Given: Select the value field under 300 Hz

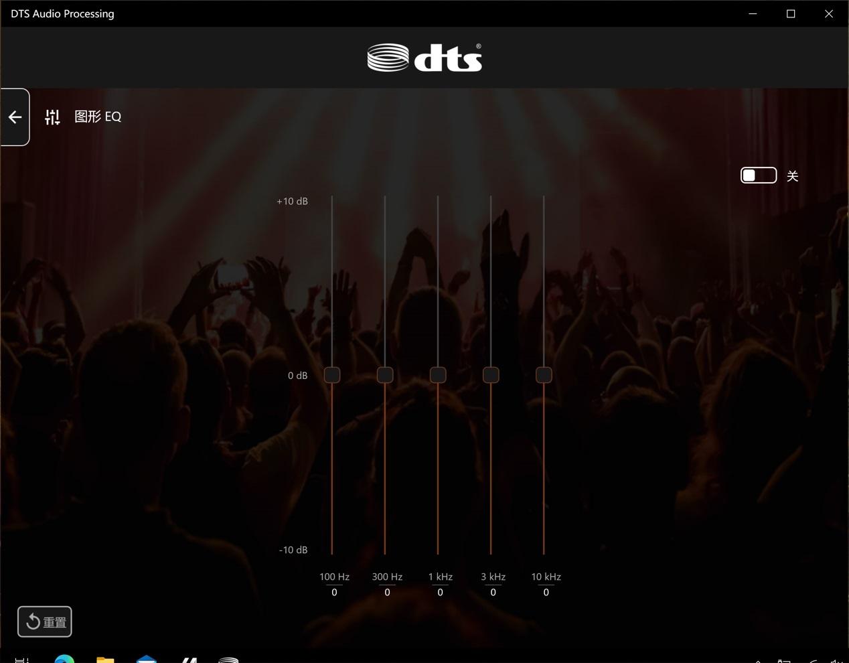Looking at the screenshot, I should click(387, 592).
